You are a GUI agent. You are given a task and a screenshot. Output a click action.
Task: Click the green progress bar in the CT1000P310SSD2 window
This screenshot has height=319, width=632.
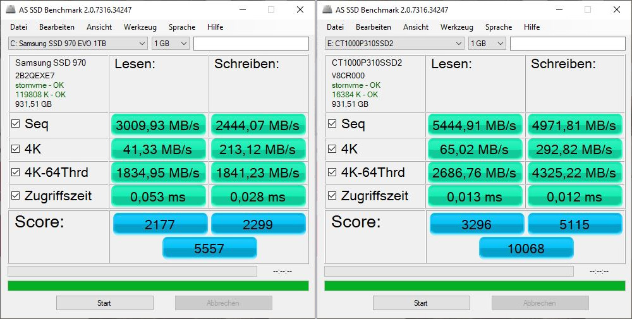pyautogui.click(x=475, y=286)
